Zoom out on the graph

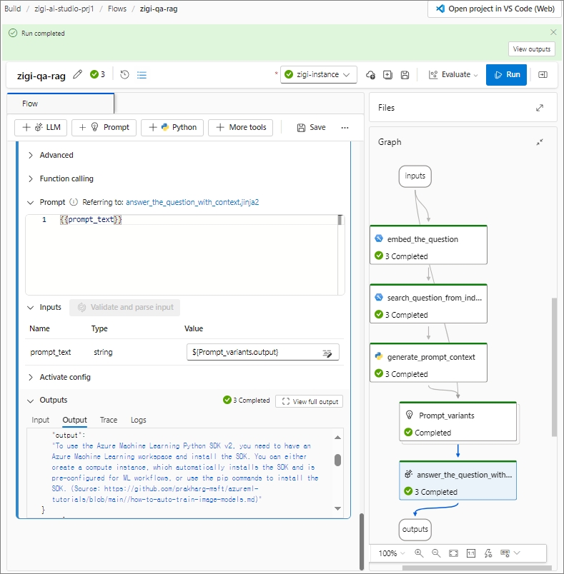point(436,553)
